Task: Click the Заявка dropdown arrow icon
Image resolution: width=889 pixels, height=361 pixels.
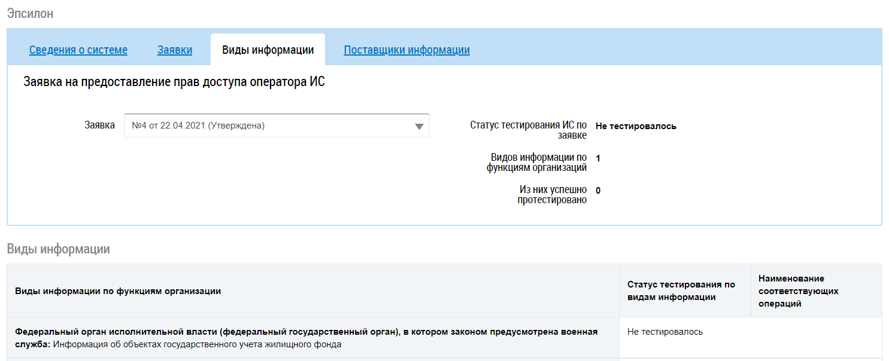Action: click(419, 126)
